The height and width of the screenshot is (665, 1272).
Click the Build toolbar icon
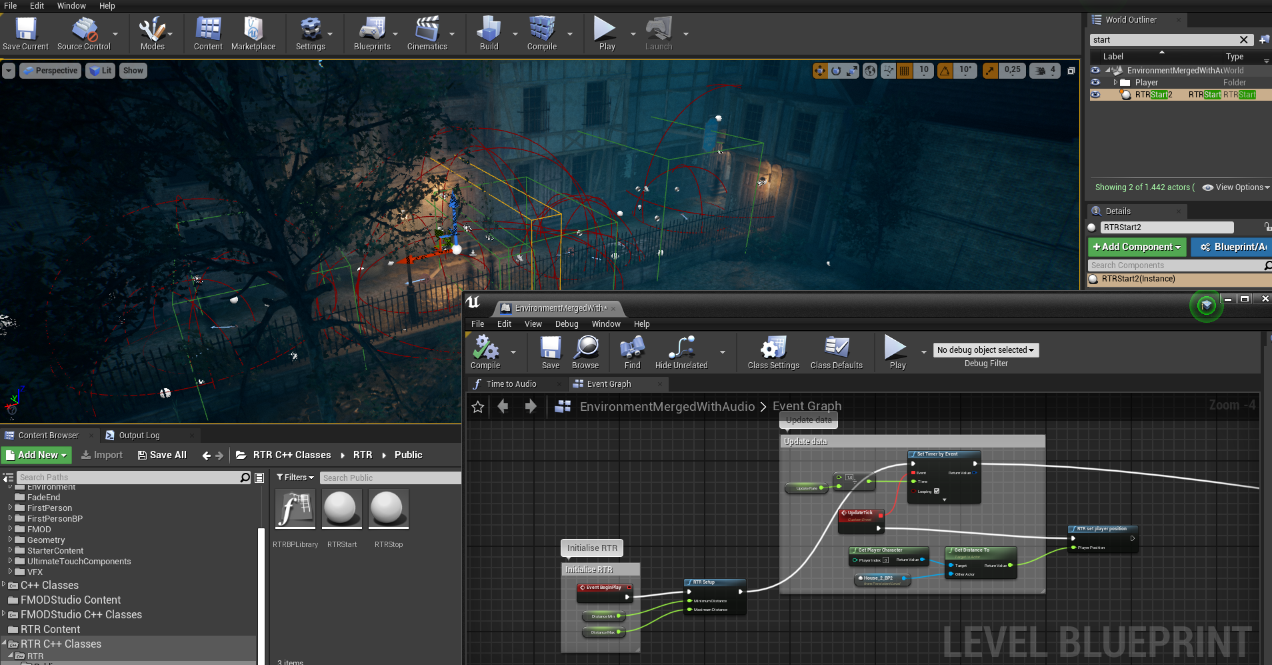click(x=489, y=34)
